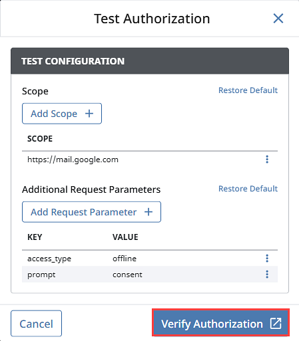Click the Add Scope button label
This screenshot has width=299, height=341.
click(54, 114)
